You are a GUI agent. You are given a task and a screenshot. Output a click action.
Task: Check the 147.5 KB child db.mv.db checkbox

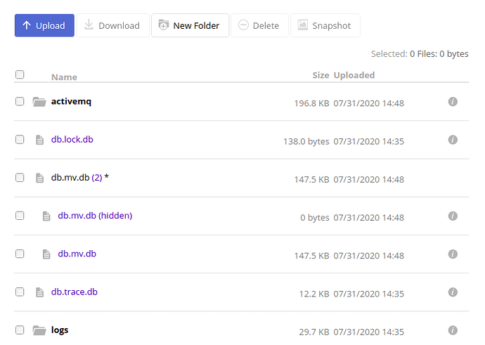click(x=20, y=254)
